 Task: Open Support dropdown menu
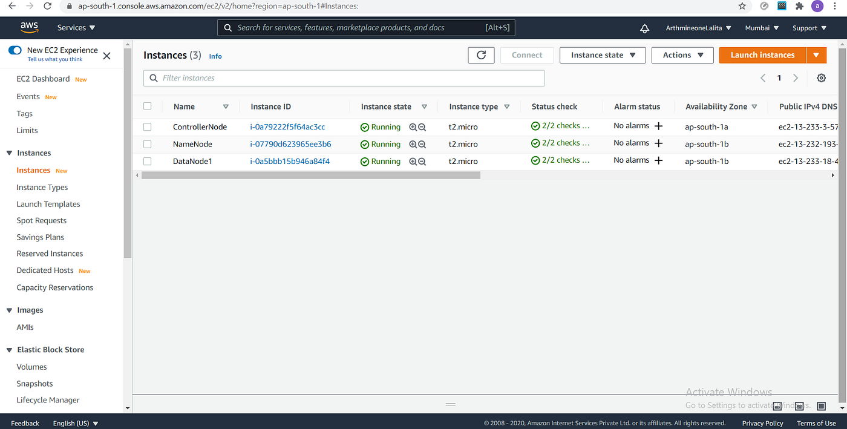(x=809, y=28)
